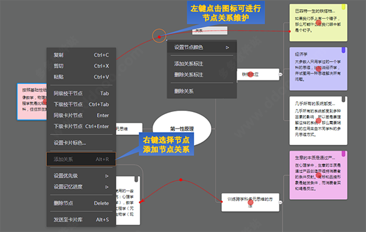
Task: Select the pink card left of the context menu
Action: [x=32, y=102]
